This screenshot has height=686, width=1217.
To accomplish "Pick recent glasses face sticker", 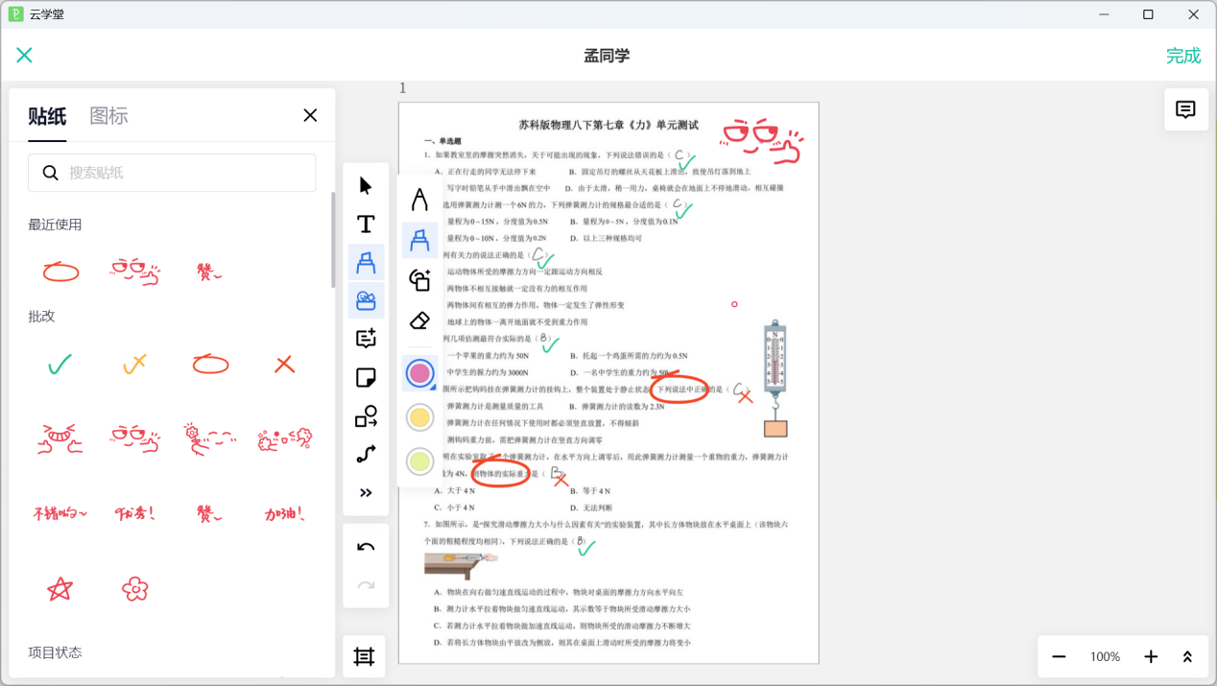I will click(x=134, y=272).
